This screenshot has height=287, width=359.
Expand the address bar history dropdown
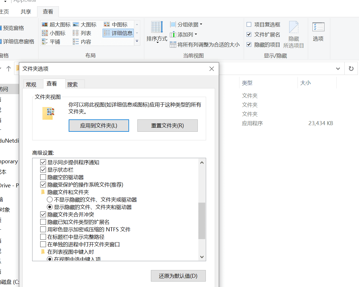pos(338,69)
